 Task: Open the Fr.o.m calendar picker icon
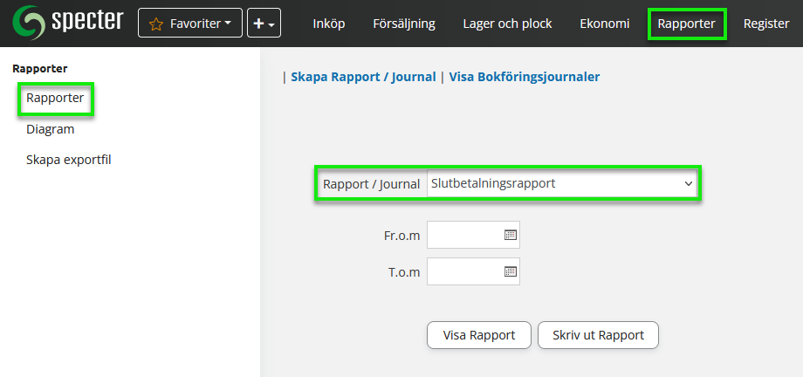tap(511, 236)
